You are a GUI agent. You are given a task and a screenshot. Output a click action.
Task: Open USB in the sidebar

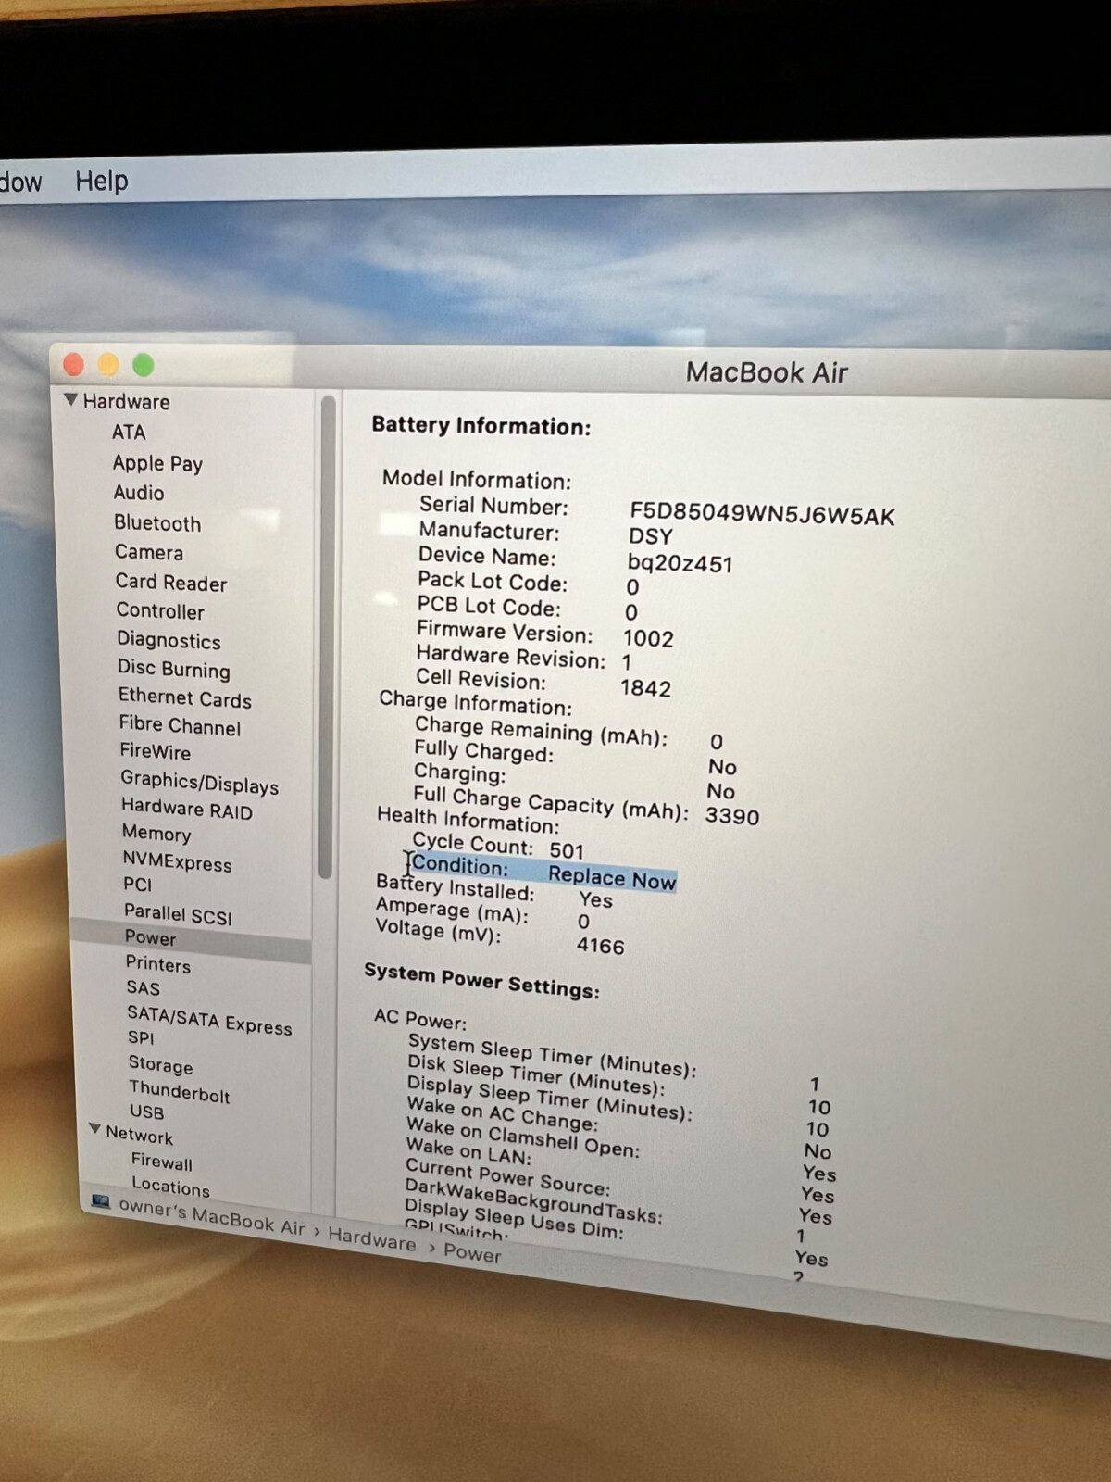146,1111
